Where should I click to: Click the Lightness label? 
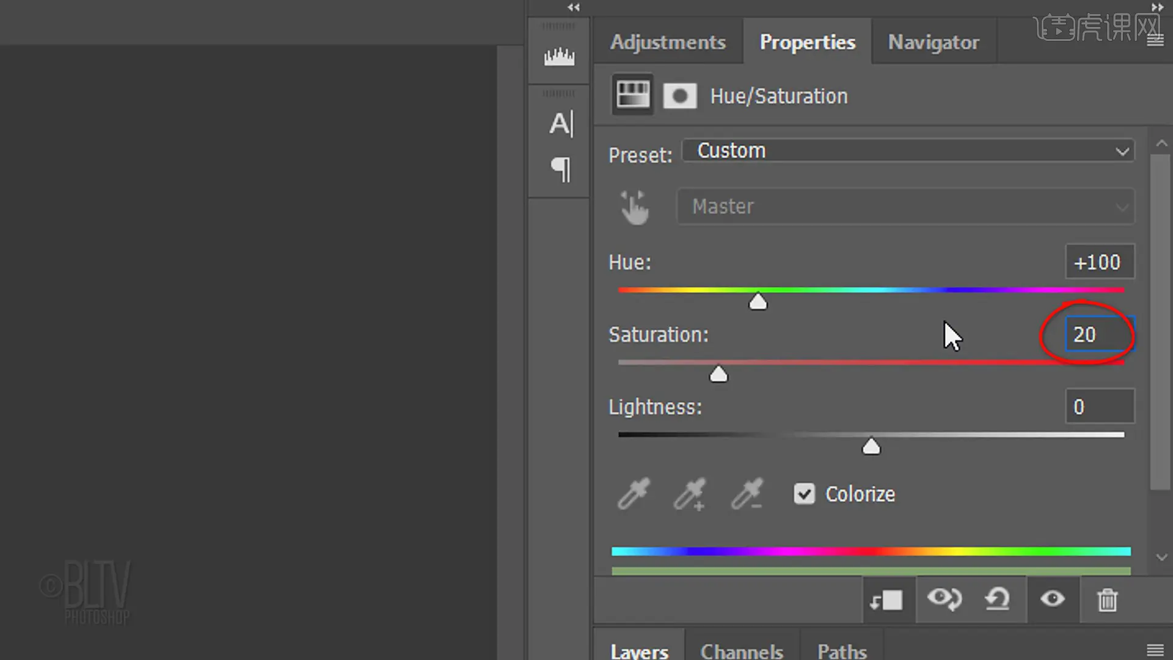tap(655, 407)
